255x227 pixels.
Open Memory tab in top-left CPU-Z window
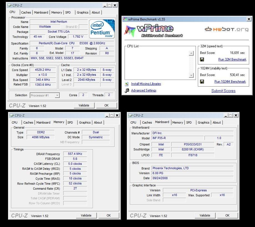click(x=57, y=12)
